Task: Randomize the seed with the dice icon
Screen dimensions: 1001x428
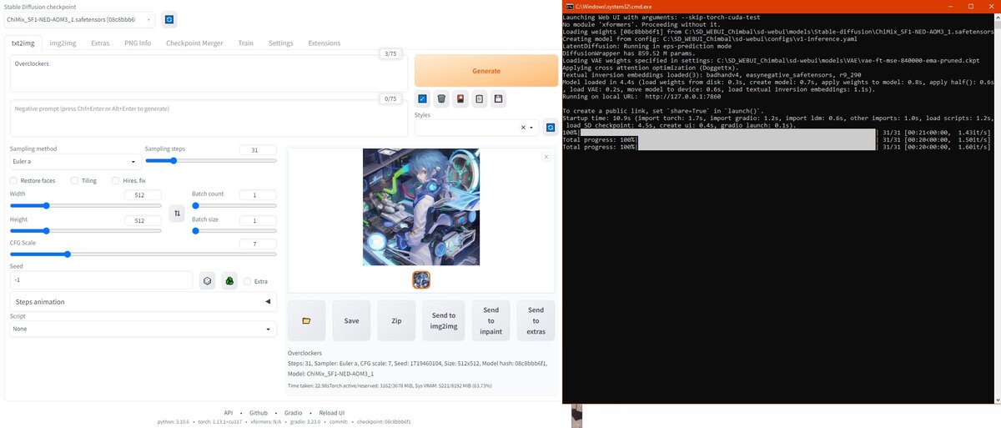Action: [208, 280]
